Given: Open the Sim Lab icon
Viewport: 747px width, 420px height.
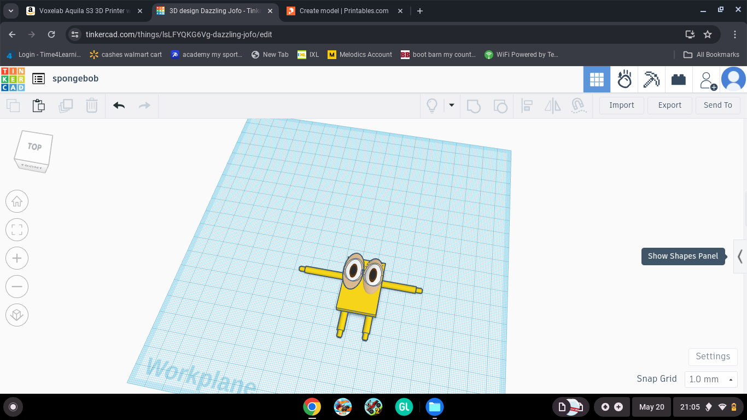Looking at the screenshot, I should point(624,79).
